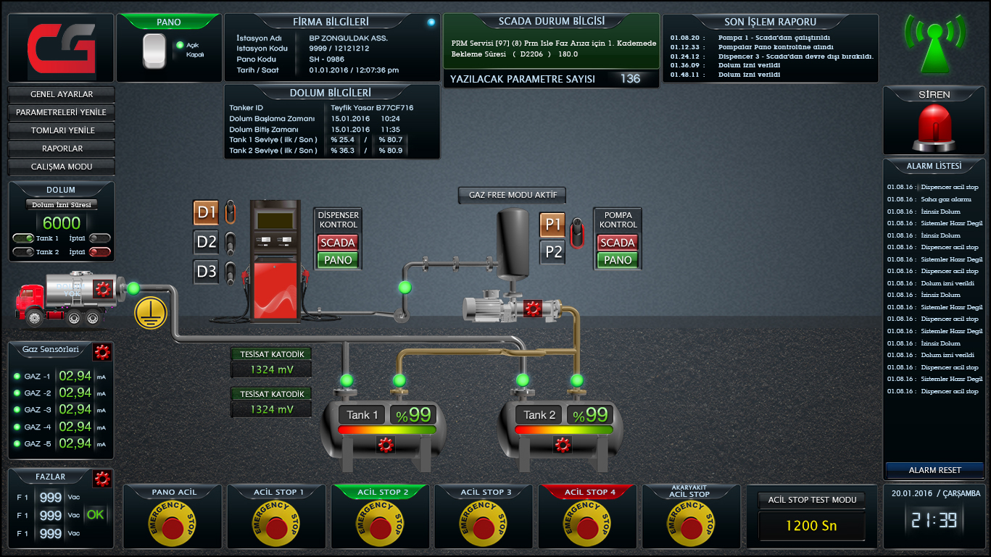Click the Tank 1 level gauge bar
Image resolution: width=991 pixels, height=557 pixels.
point(386,429)
